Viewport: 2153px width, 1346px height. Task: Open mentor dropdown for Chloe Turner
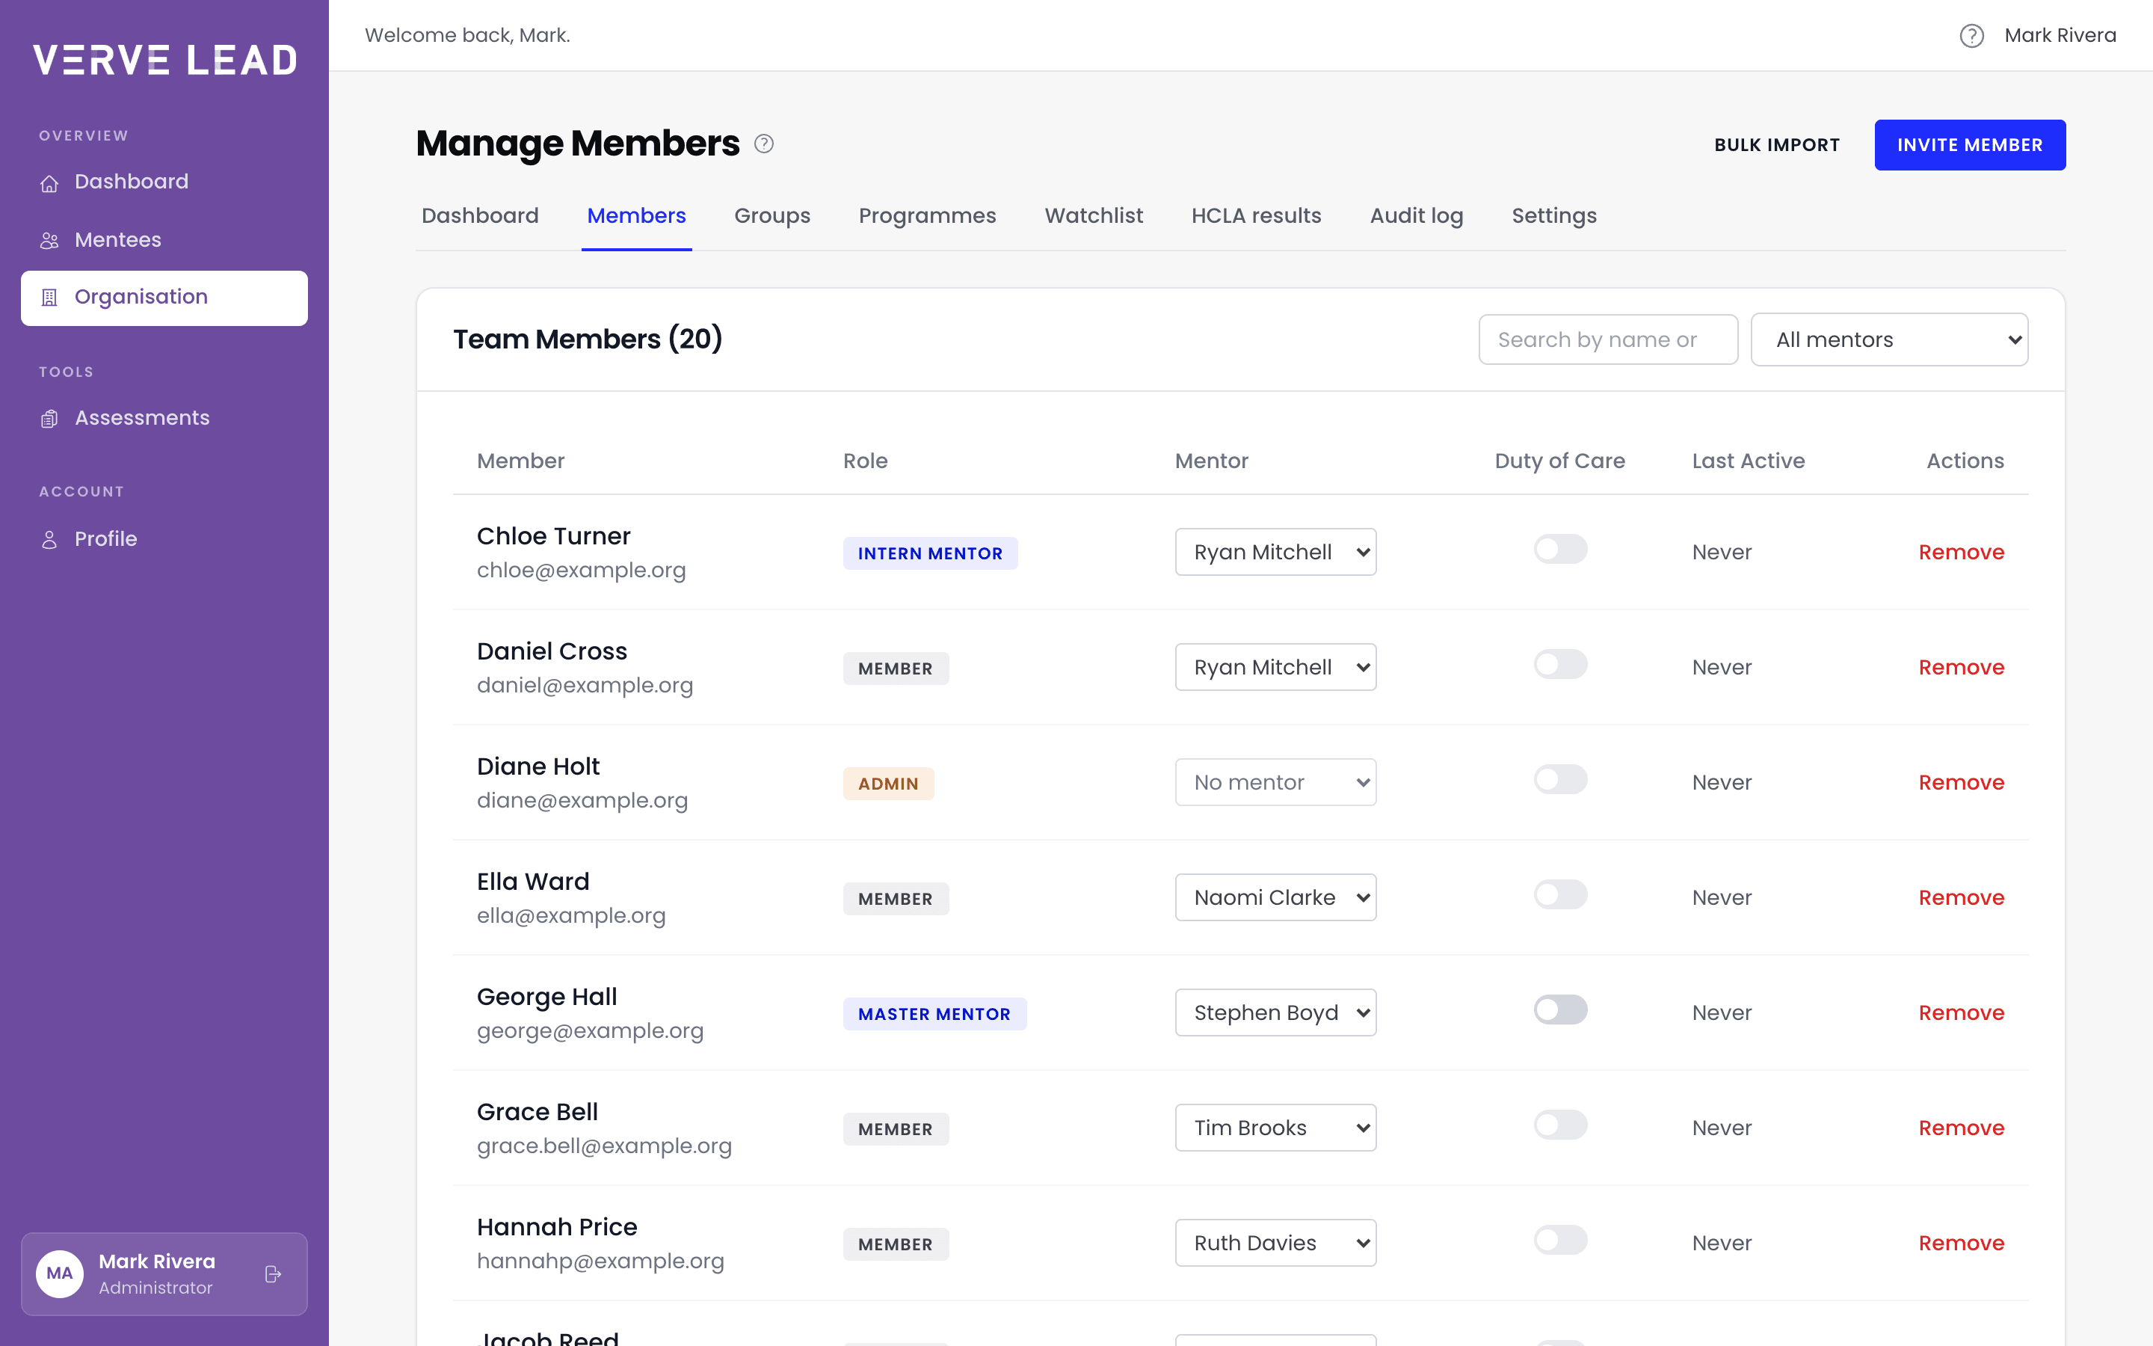tap(1276, 552)
